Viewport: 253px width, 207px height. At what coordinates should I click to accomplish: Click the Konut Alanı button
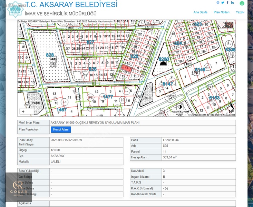[61, 130]
